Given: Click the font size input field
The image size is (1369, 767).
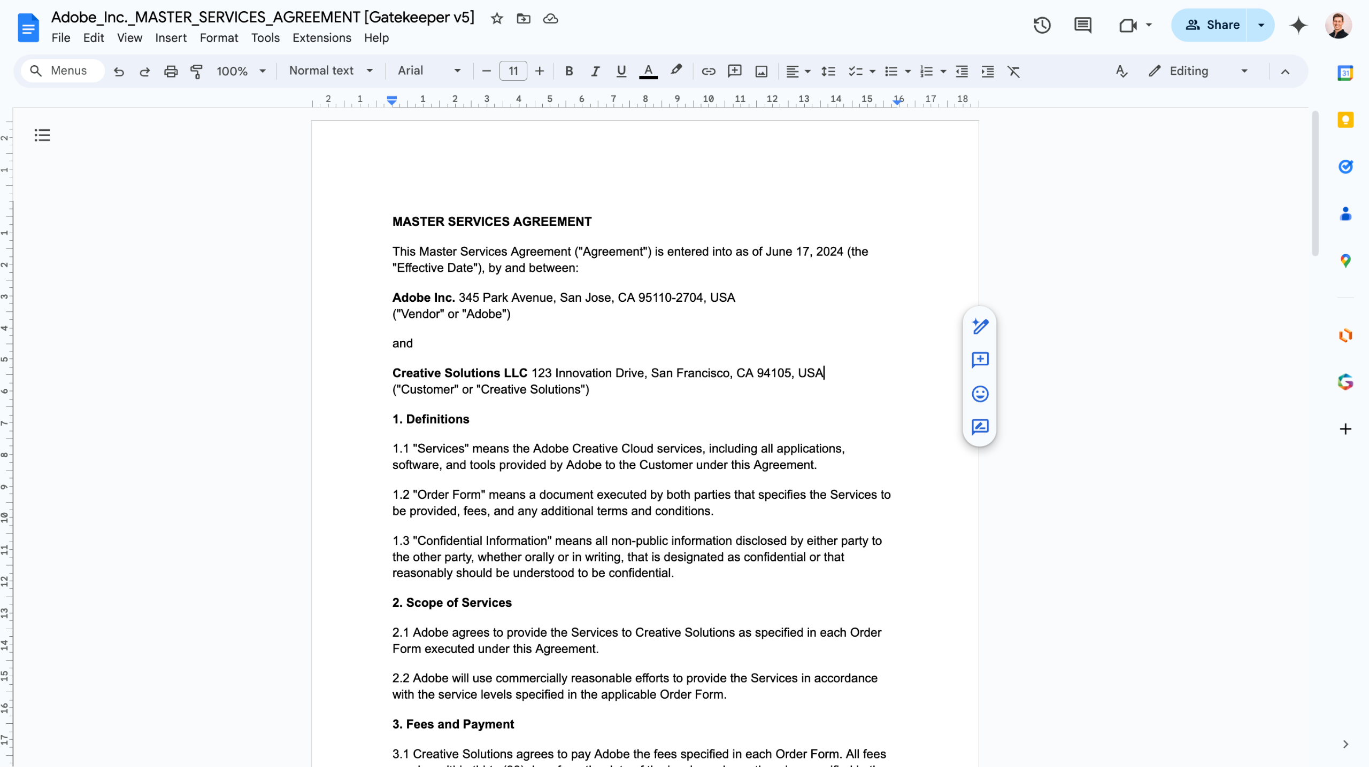Looking at the screenshot, I should tap(513, 71).
